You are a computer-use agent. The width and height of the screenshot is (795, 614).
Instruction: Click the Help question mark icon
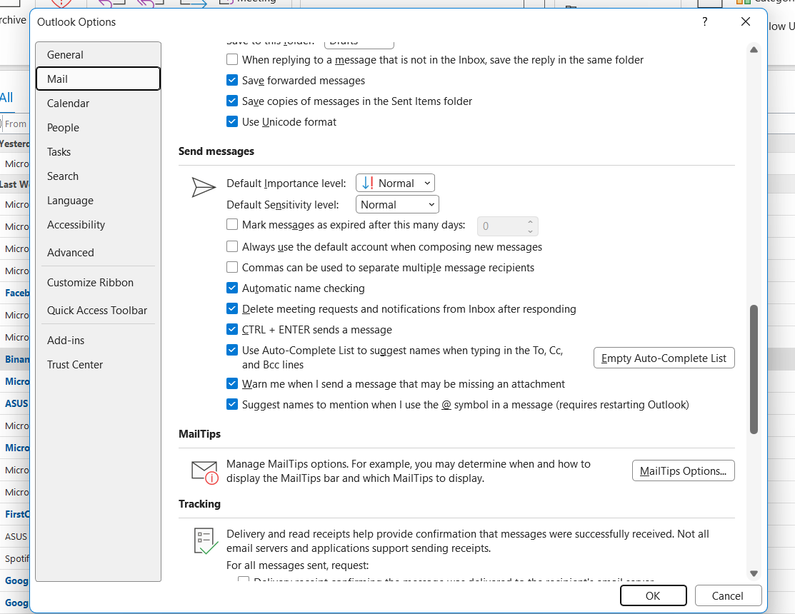(x=705, y=21)
